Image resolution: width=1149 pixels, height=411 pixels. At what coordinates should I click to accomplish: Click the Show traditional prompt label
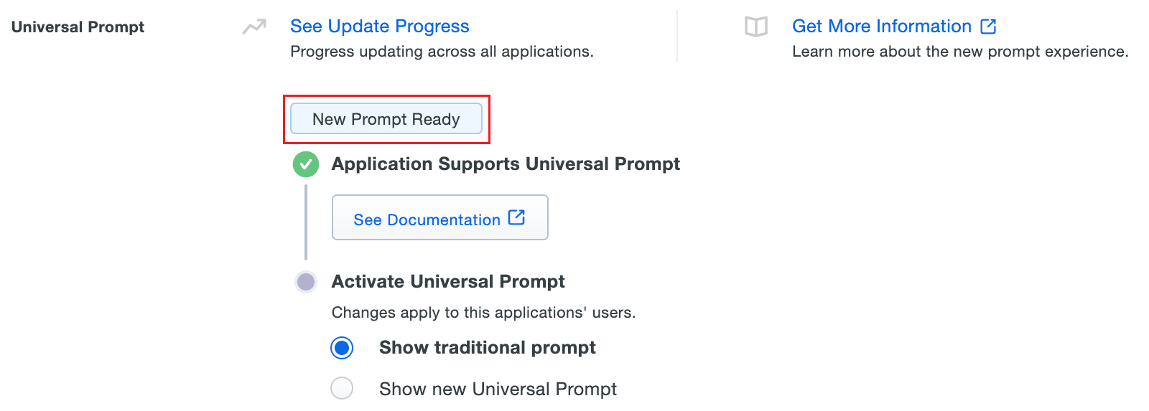point(487,348)
